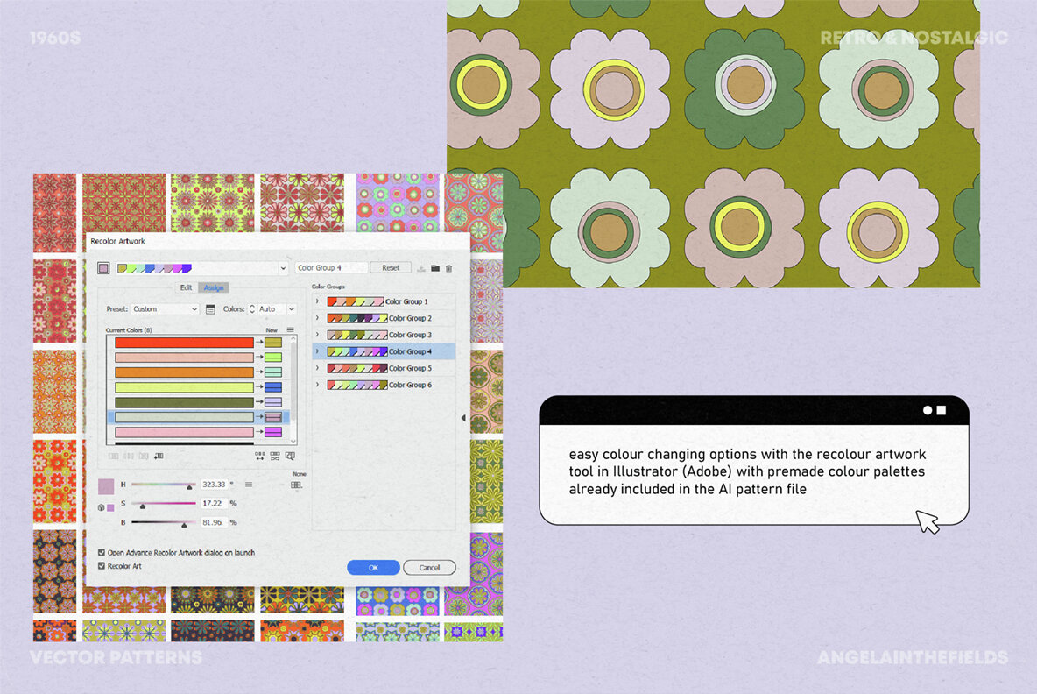Delete current color group via trash icon
Image resolution: width=1037 pixels, height=694 pixels.
click(x=449, y=268)
